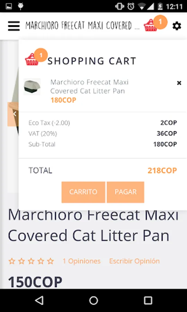Tap the red shopping basket icon in header
This screenshot has height=312, width=187.
pos(150,26)
